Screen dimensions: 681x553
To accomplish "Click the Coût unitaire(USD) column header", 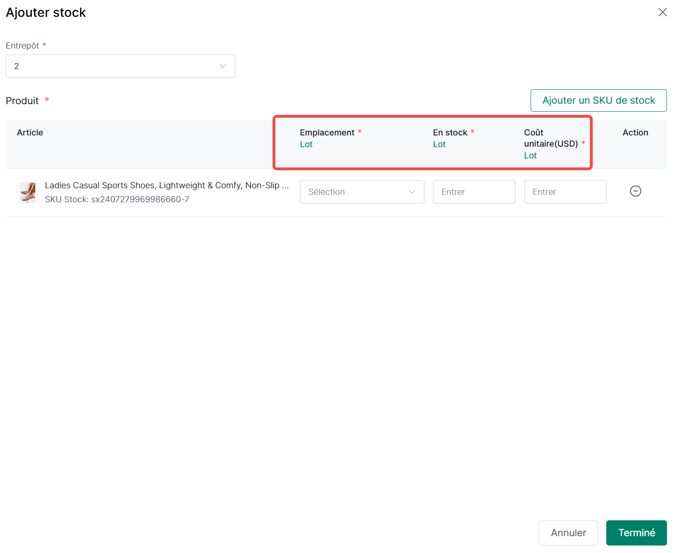I will 551,138.
